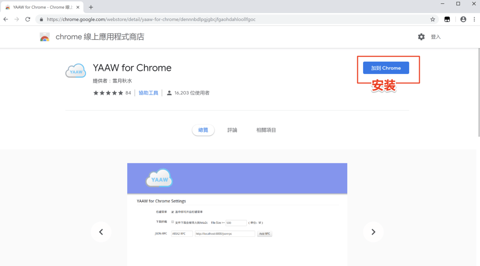Screen dimensions: 480x266
Task: Open a new tab with the plus button
Action: (x=91, y=7)
